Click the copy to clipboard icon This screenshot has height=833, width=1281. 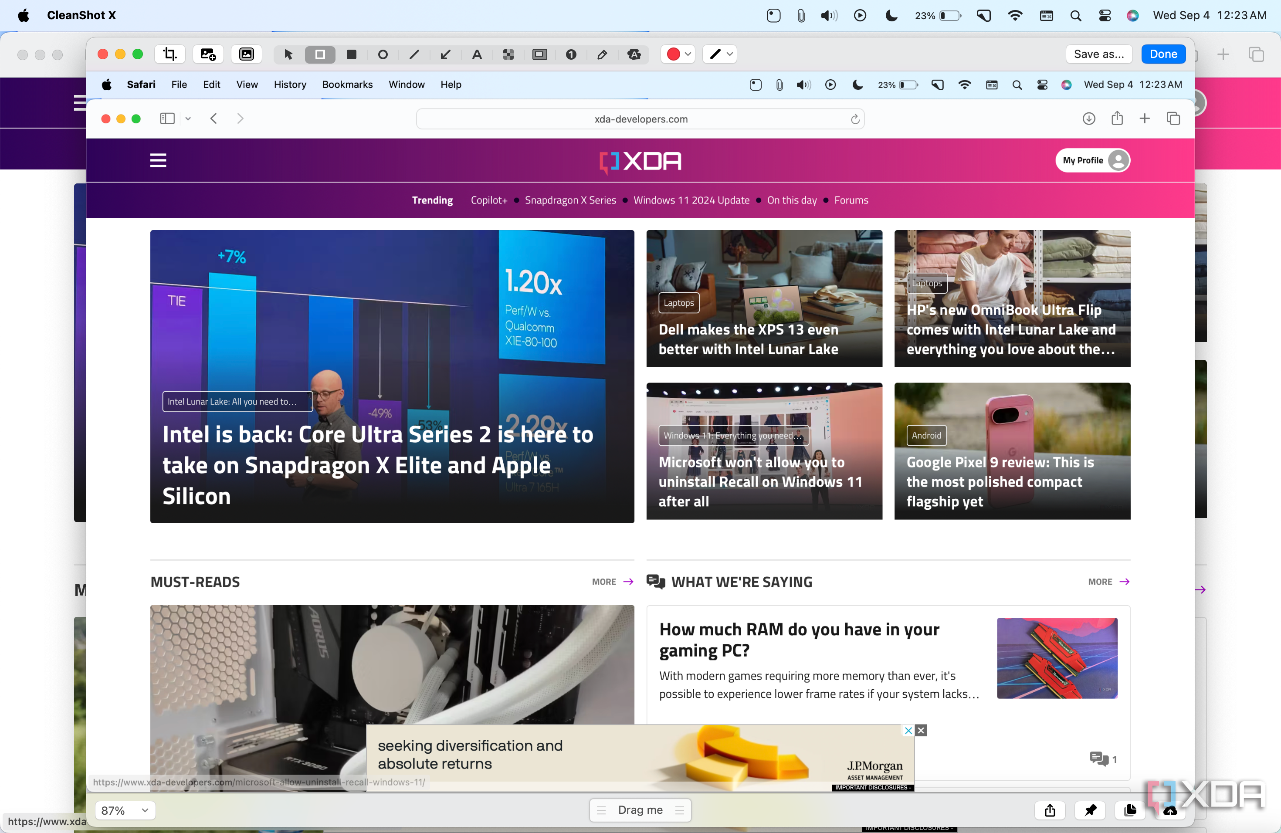[1130, 810]
